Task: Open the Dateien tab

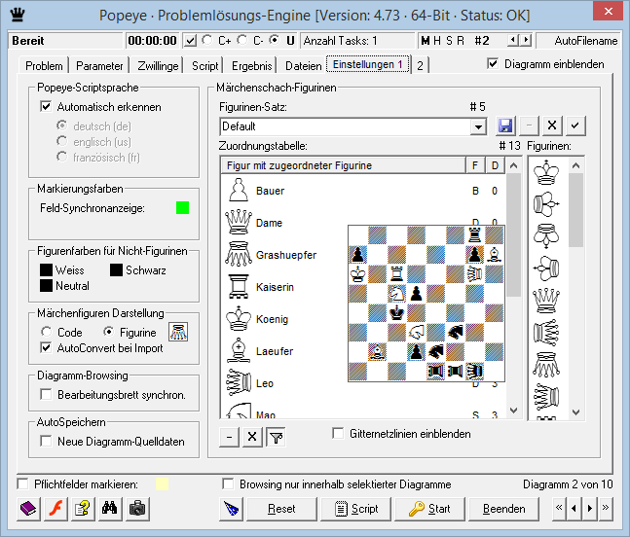Action: click(x=304, y=66)
